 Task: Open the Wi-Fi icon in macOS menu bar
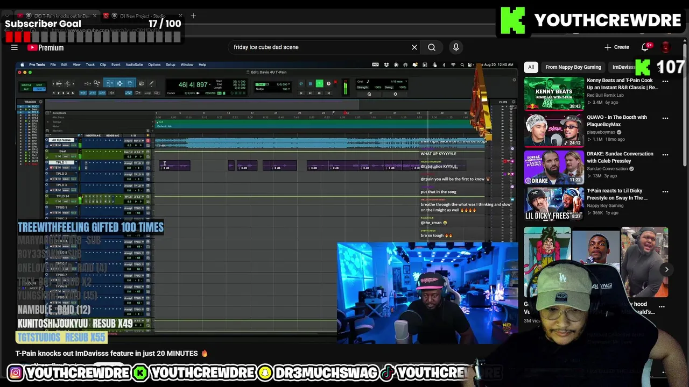453,64
